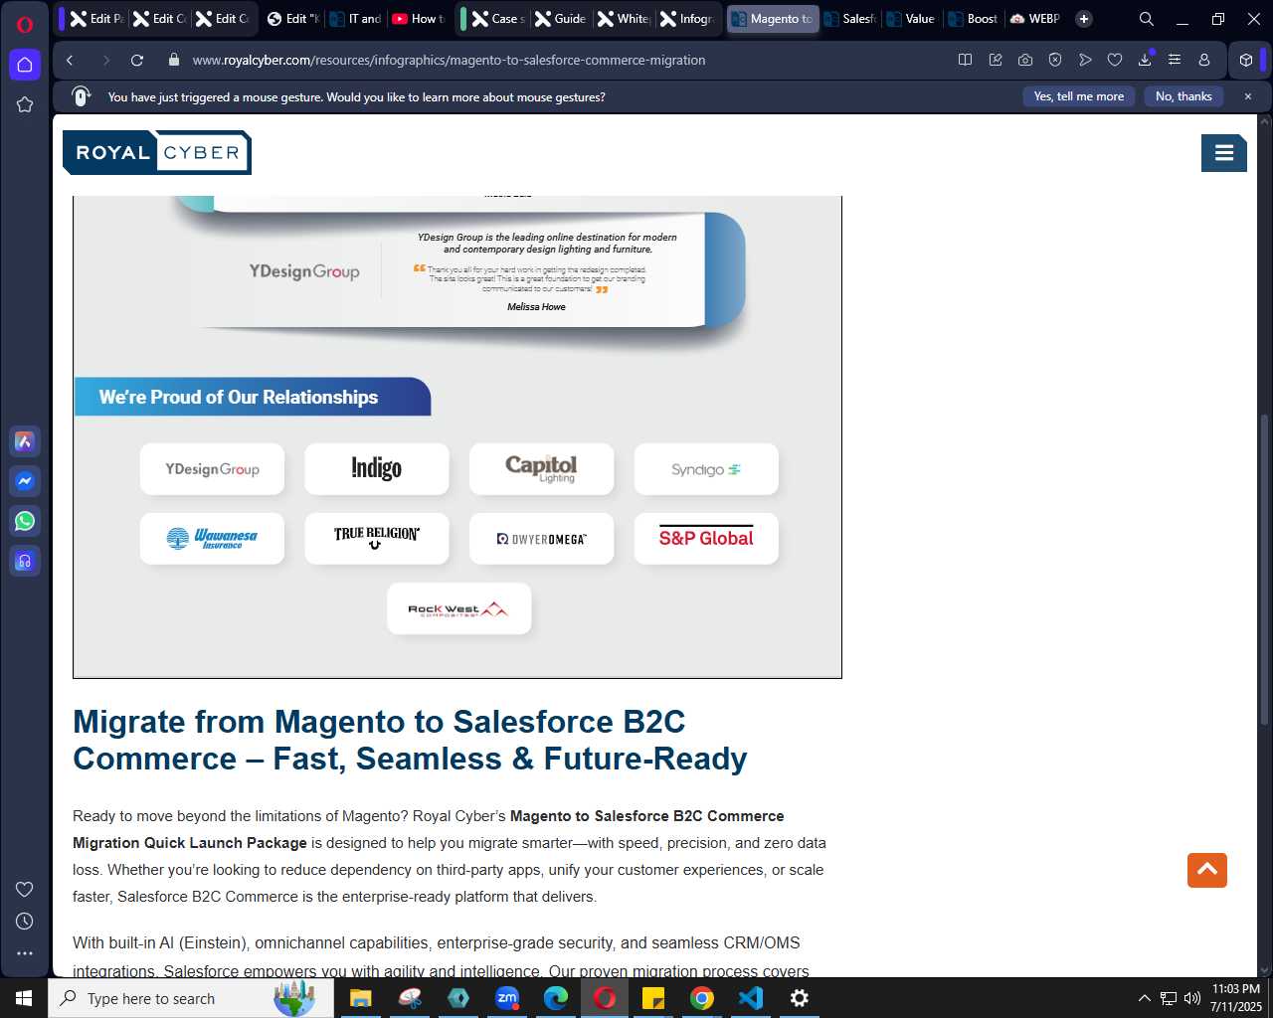The width and height of the screenshot is (1273, 1018).
Task: Open Visual Studio Code from the taskbar
Action: tap(751, 998)
